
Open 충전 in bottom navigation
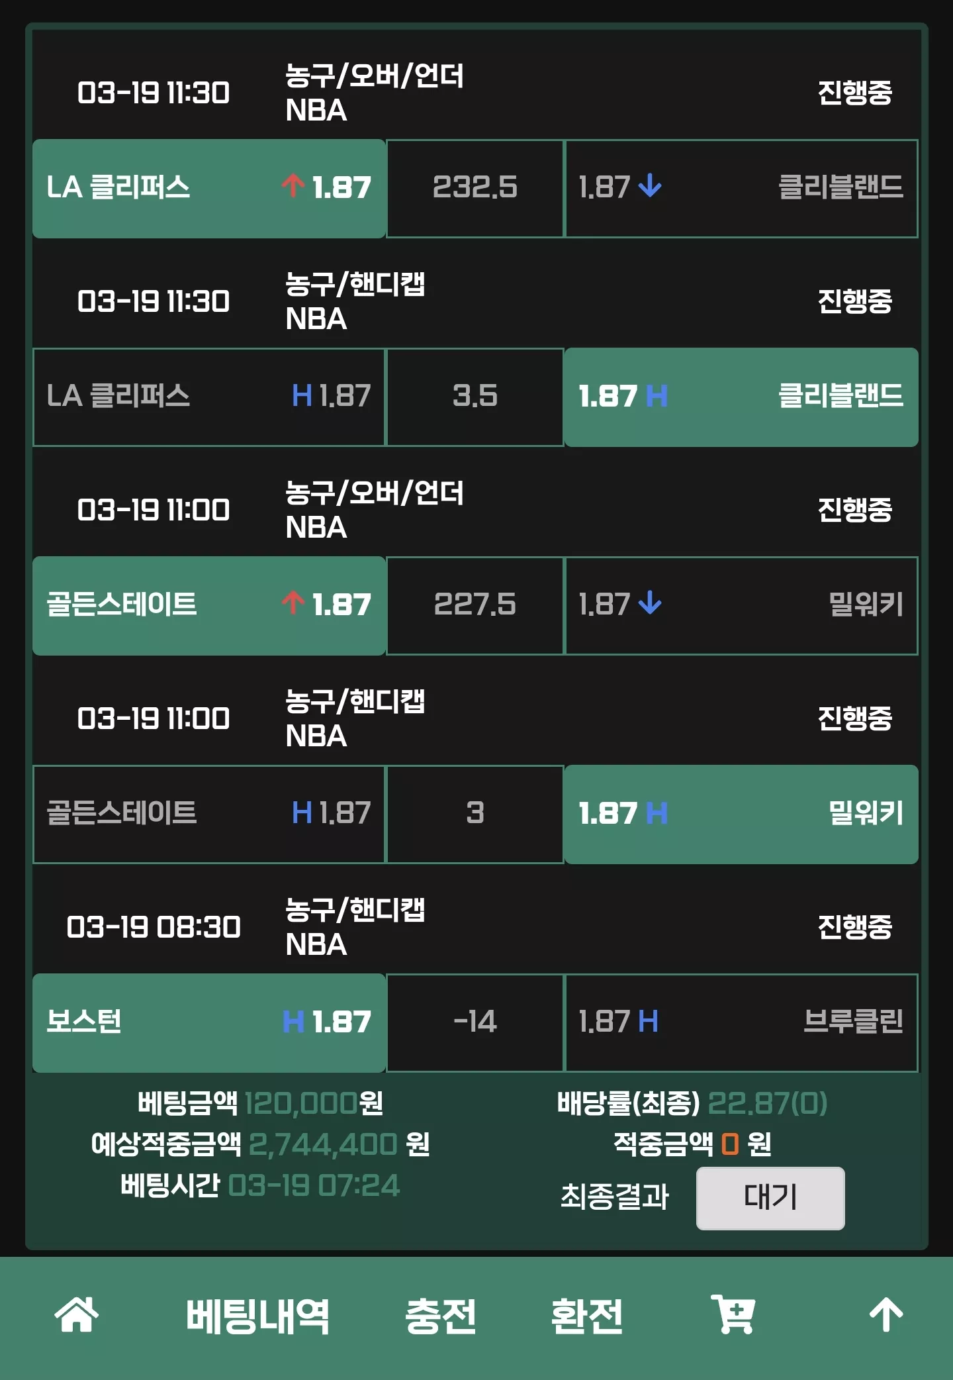point(441,1316)
